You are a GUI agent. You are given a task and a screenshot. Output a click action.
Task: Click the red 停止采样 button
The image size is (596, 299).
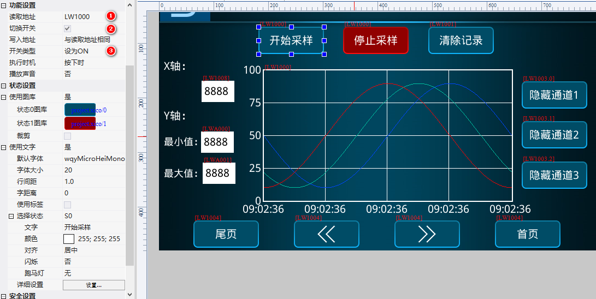click(375, 40)
